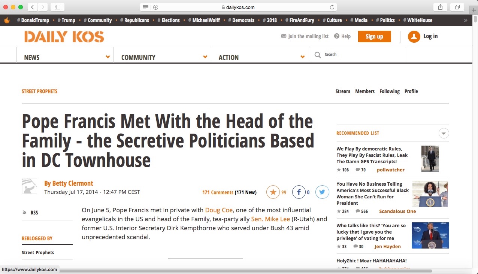Open the Doug Coe link

(x=219, y=210)
